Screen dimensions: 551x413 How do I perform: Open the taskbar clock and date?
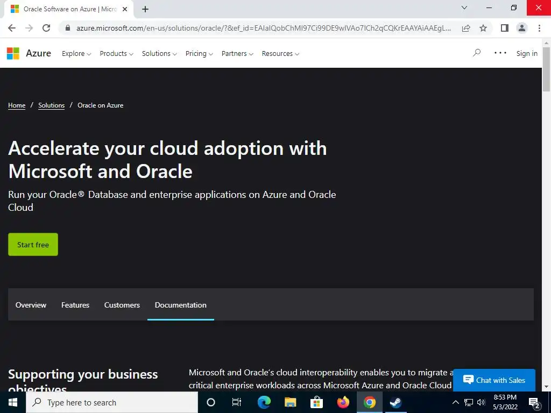[x=505, y=402]
